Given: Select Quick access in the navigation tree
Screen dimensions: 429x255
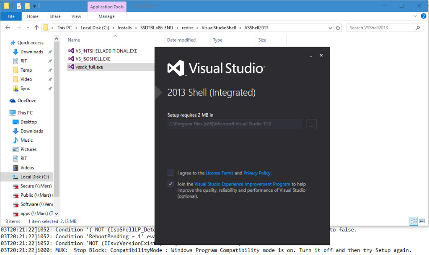Looking at the screenshot, I should (30, 43).
